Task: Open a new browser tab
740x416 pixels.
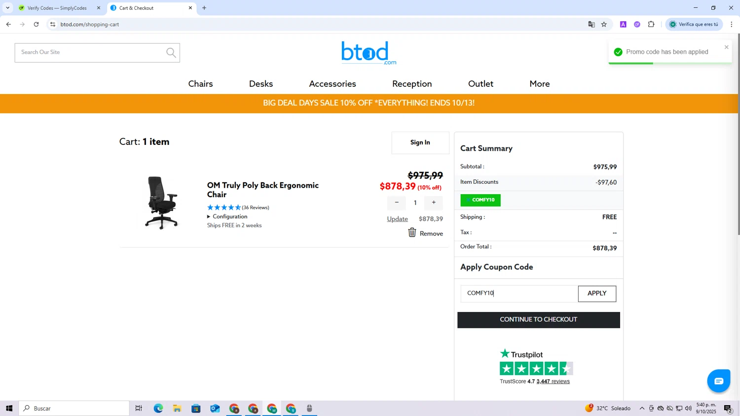Action: click(204, 8)
